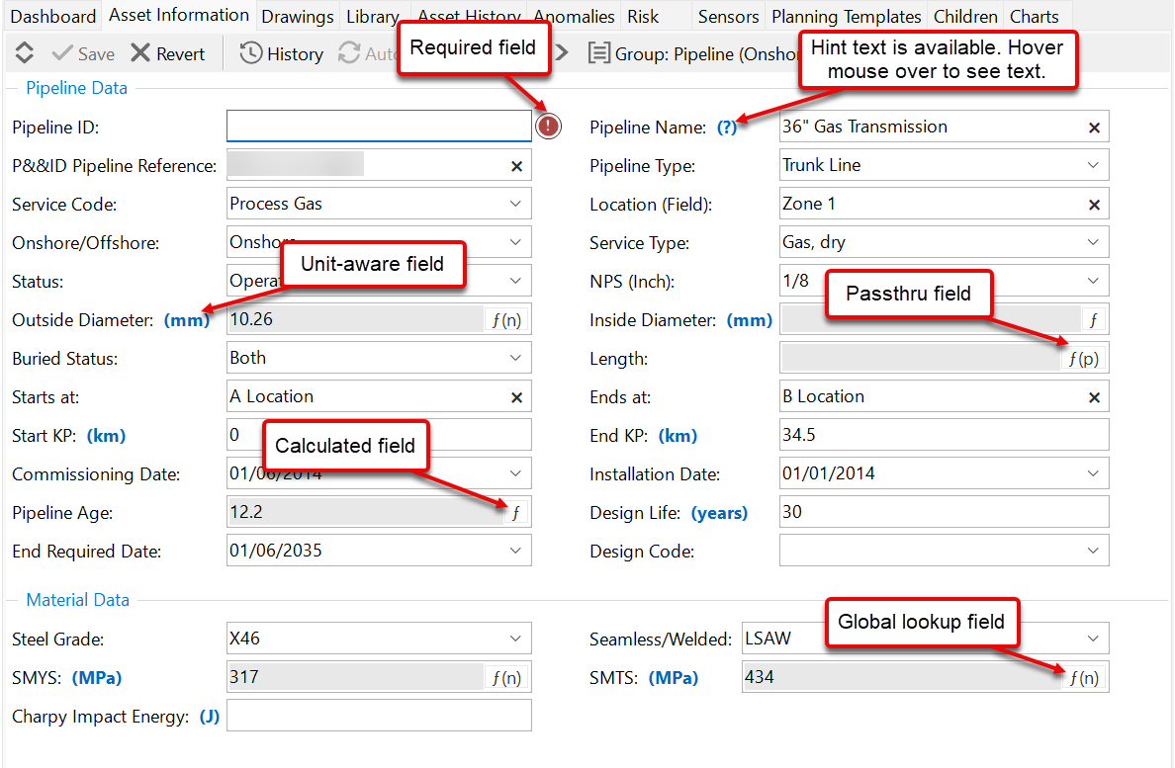Click the empty Pipeline ID input field
Image resolution: width=1175 pixels, height=768 pixels.
pyautogui.click(x=379, y=126)
